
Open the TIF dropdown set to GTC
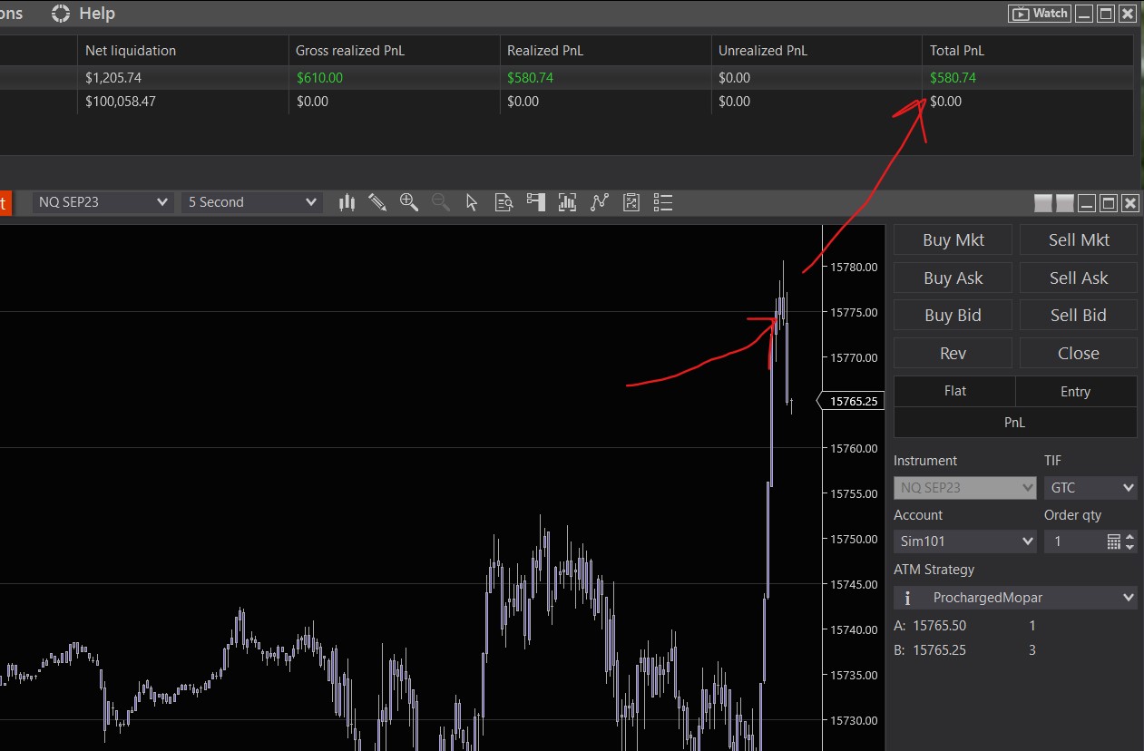click(1090, 488)
